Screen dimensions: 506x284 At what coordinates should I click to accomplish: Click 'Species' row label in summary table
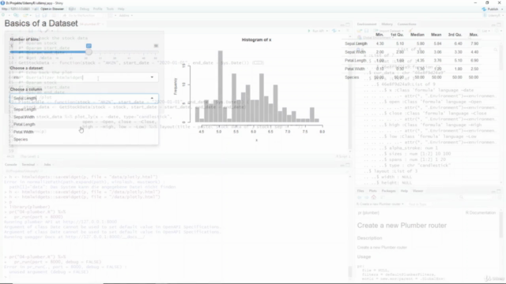[352, 77]
